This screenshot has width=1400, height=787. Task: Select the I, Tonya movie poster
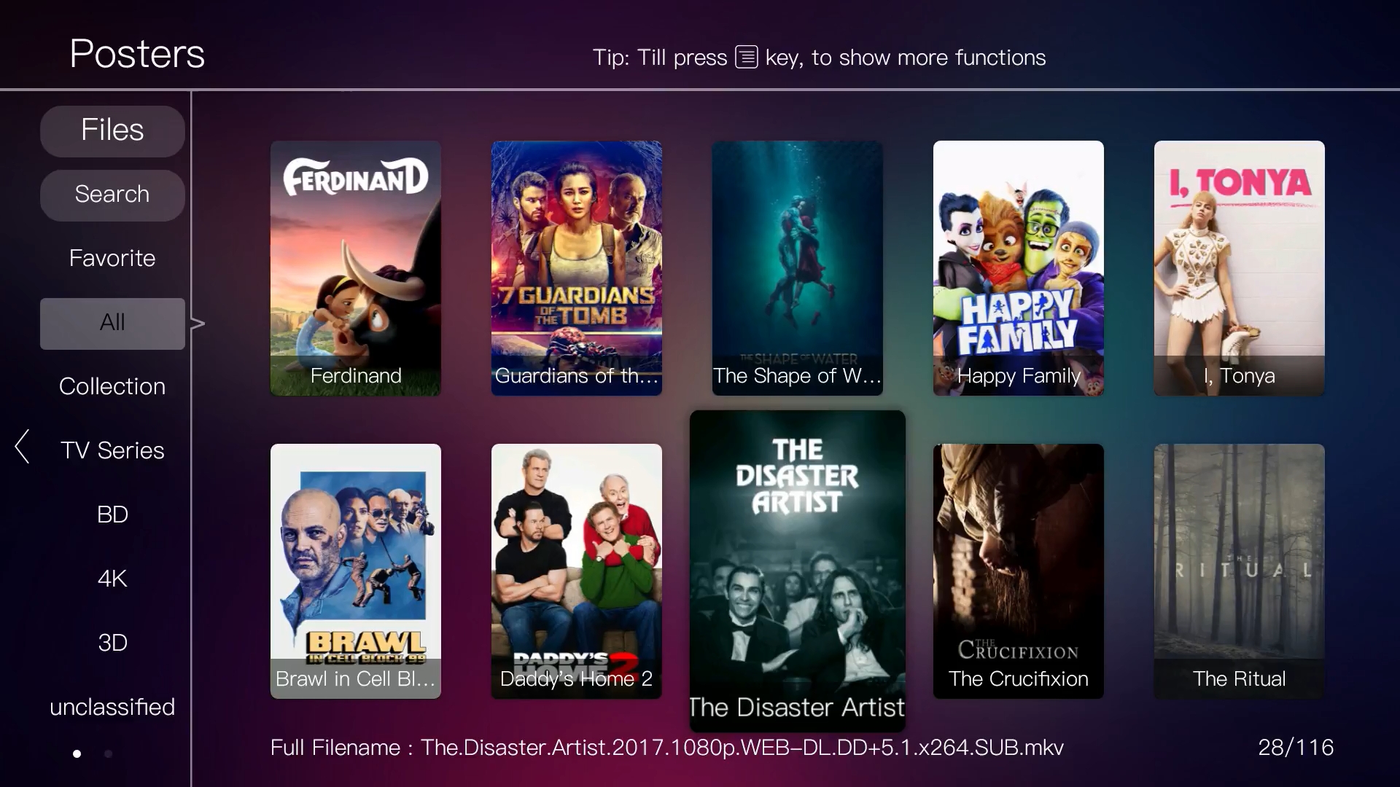[x=1240, y=268]
